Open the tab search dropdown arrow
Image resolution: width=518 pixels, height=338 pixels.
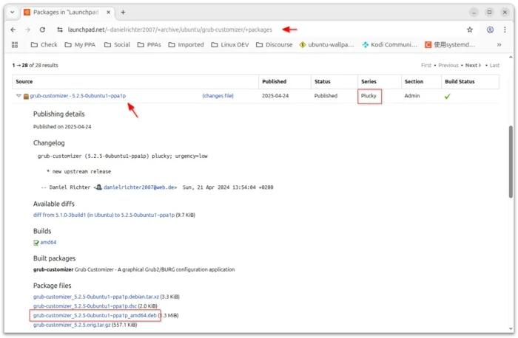(x=13, y=13)
